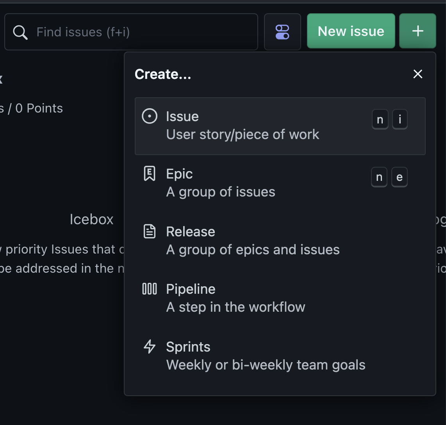Screen dimensions: 446x425
Task: Click the 'e' shortcut key beside Epic
Action: [x=399, y=177]
